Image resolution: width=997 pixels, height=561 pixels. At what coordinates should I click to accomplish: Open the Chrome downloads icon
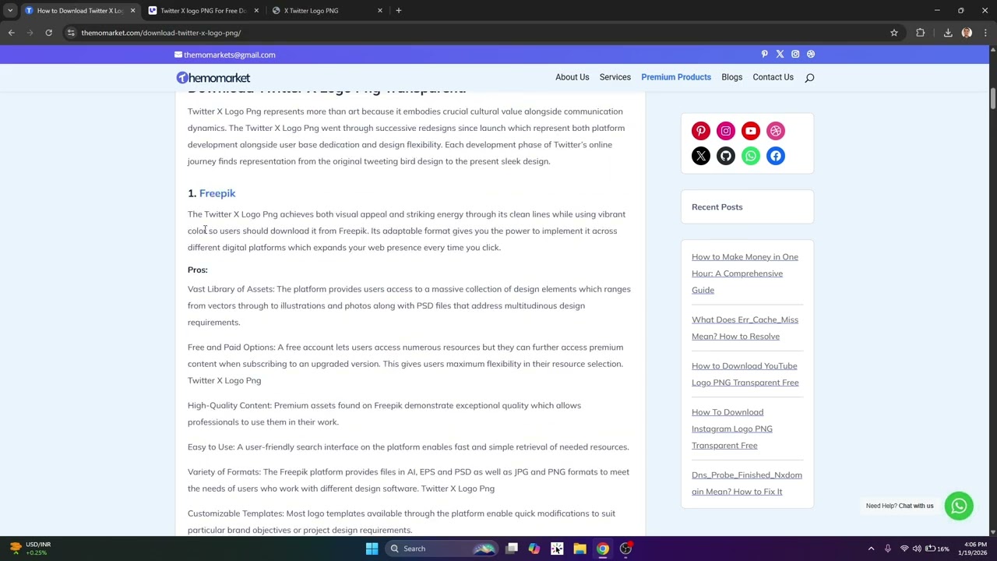[948, 33]
